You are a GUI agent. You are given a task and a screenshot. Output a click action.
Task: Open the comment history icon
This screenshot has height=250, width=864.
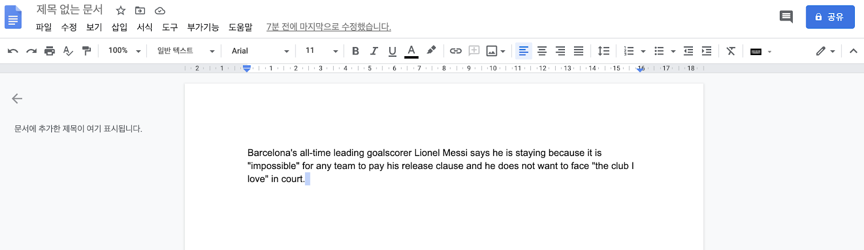[786, 17]
